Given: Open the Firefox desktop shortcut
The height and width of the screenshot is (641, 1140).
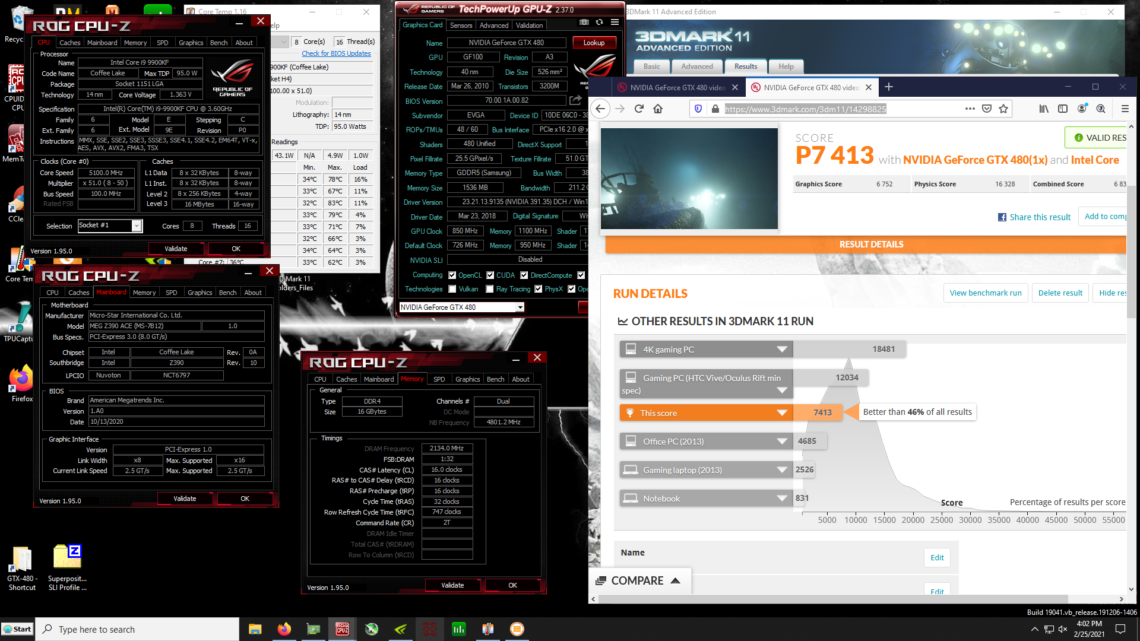Looking at the screenshot, I should tap(21, 384).
